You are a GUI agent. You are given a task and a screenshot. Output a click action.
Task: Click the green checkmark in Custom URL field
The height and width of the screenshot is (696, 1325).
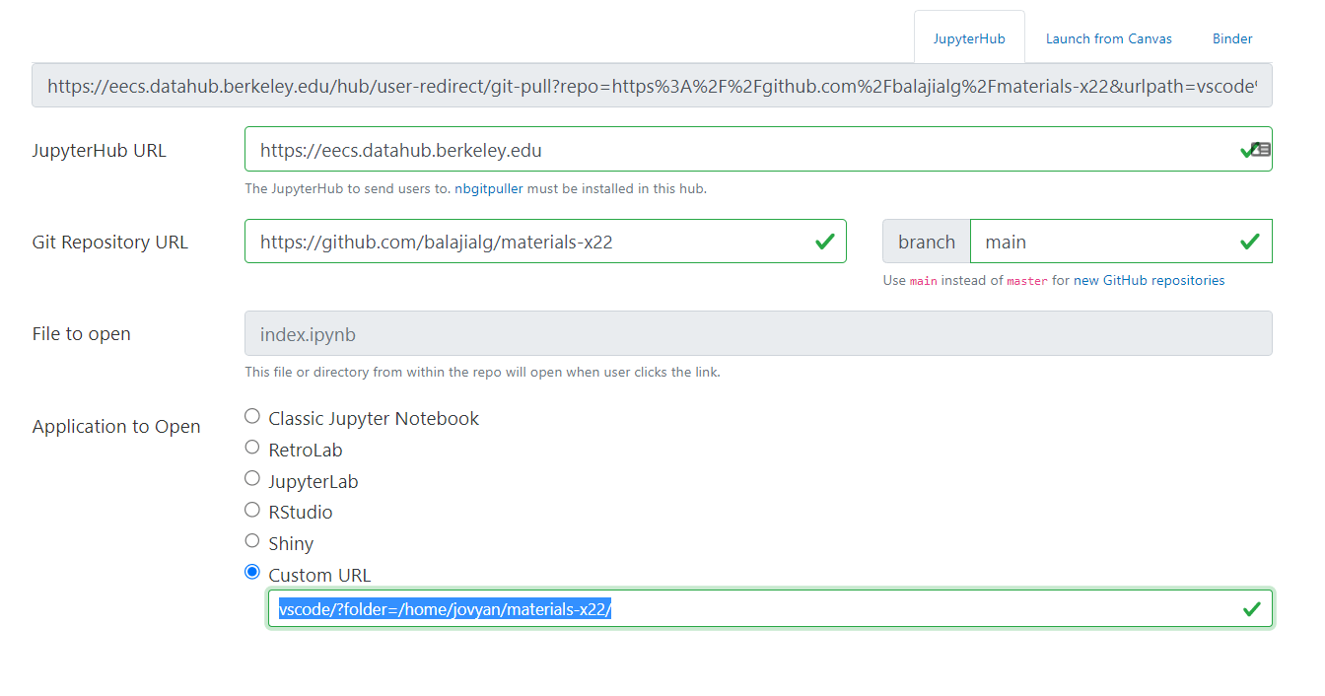[1252, 609]
